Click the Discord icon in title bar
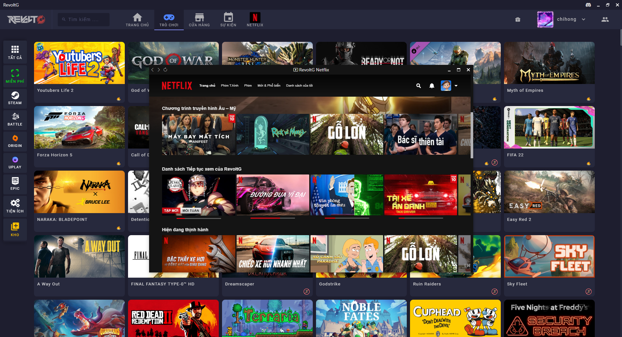622x337 pixels. click(588, 5)
